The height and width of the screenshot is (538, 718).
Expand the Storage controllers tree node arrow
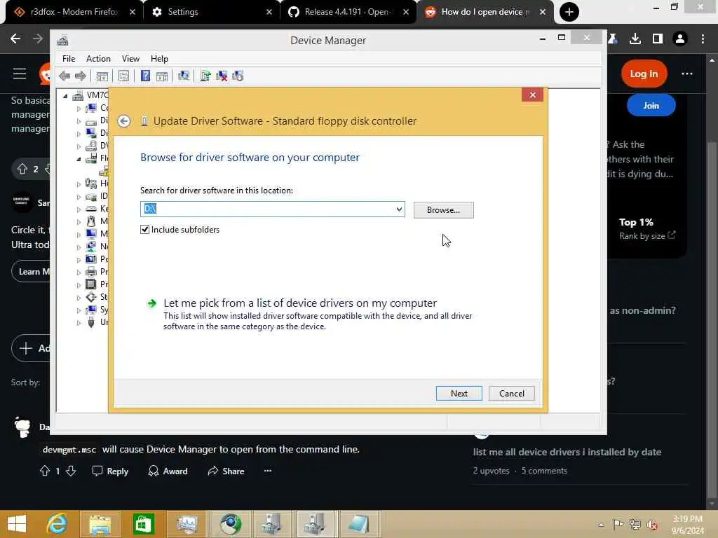click(x=79, y=297)
